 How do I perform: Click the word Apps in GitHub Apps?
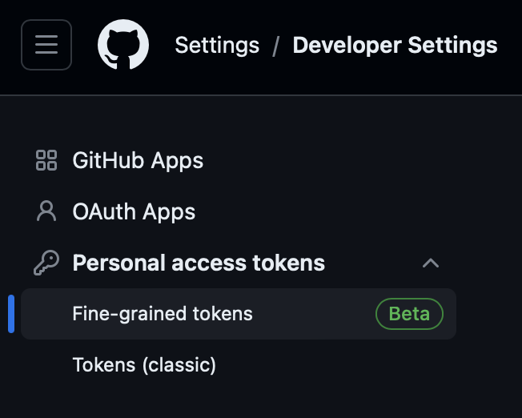pyautogui.click(x=176, y=161)
